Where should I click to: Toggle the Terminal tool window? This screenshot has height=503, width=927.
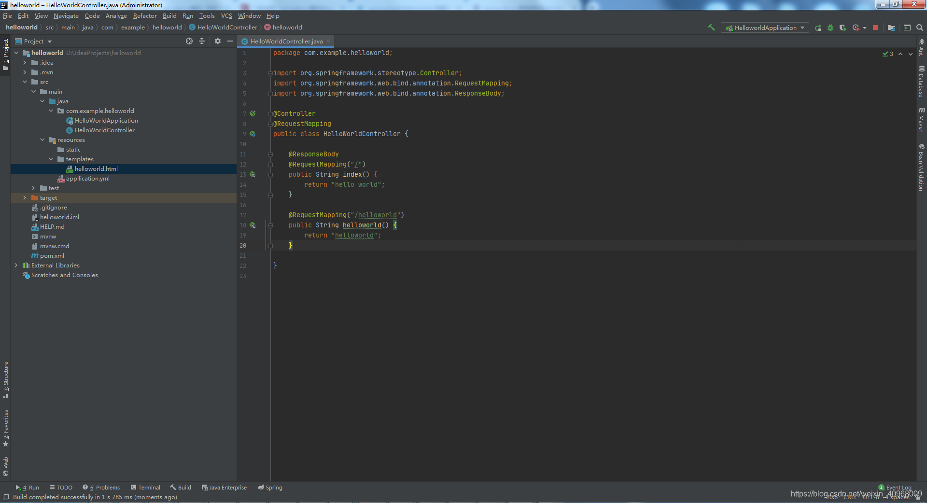click(x=145, y=488)
